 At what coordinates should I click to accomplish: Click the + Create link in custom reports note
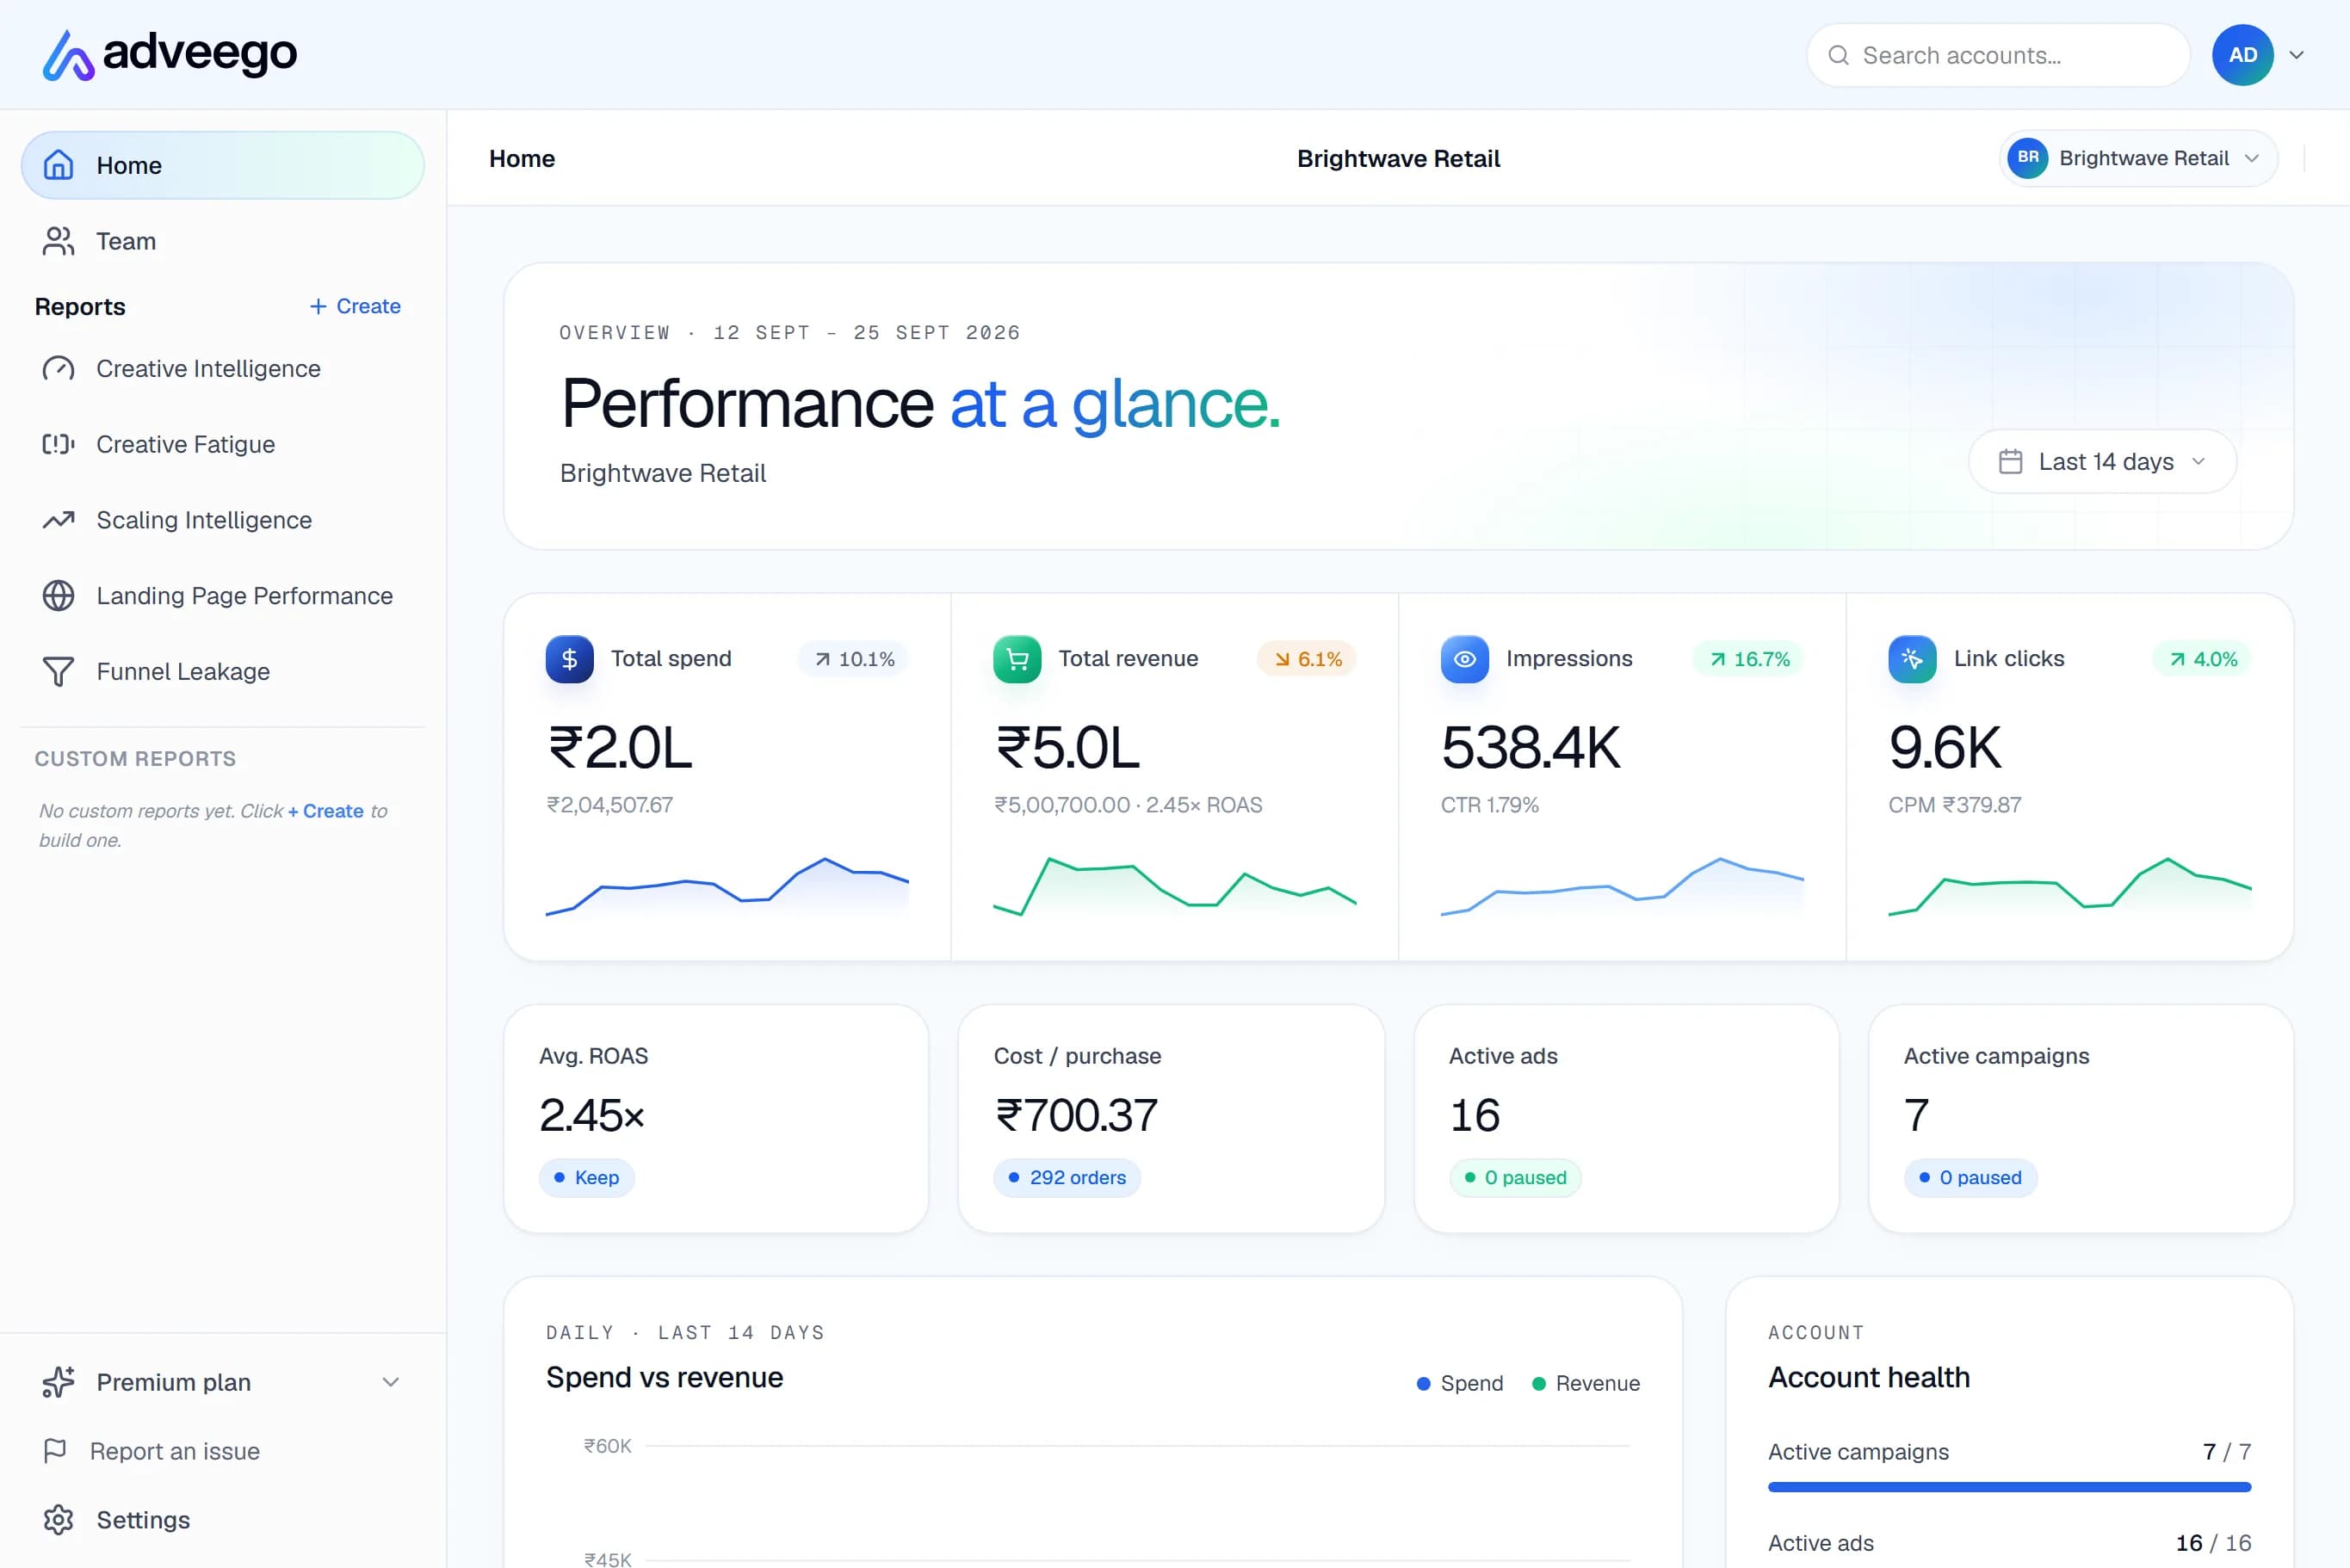(326, 811)
